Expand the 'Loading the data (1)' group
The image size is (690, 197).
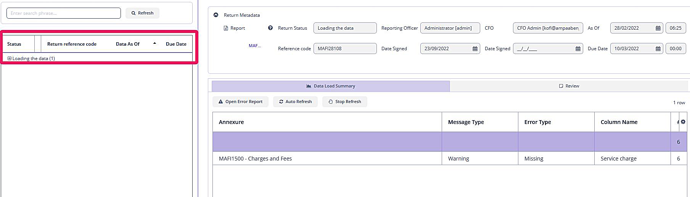tap(10, 59)
